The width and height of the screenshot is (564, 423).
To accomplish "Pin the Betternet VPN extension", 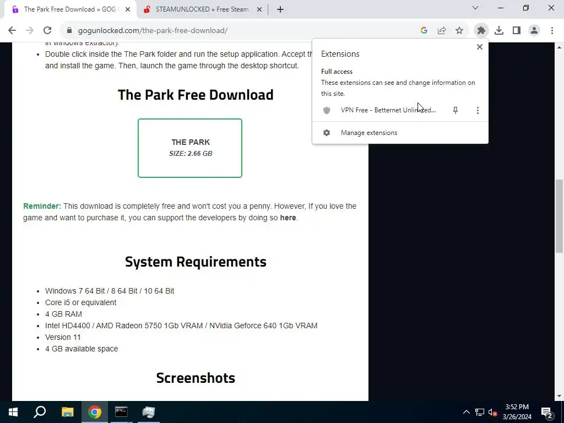I will [x=455, y=110].
